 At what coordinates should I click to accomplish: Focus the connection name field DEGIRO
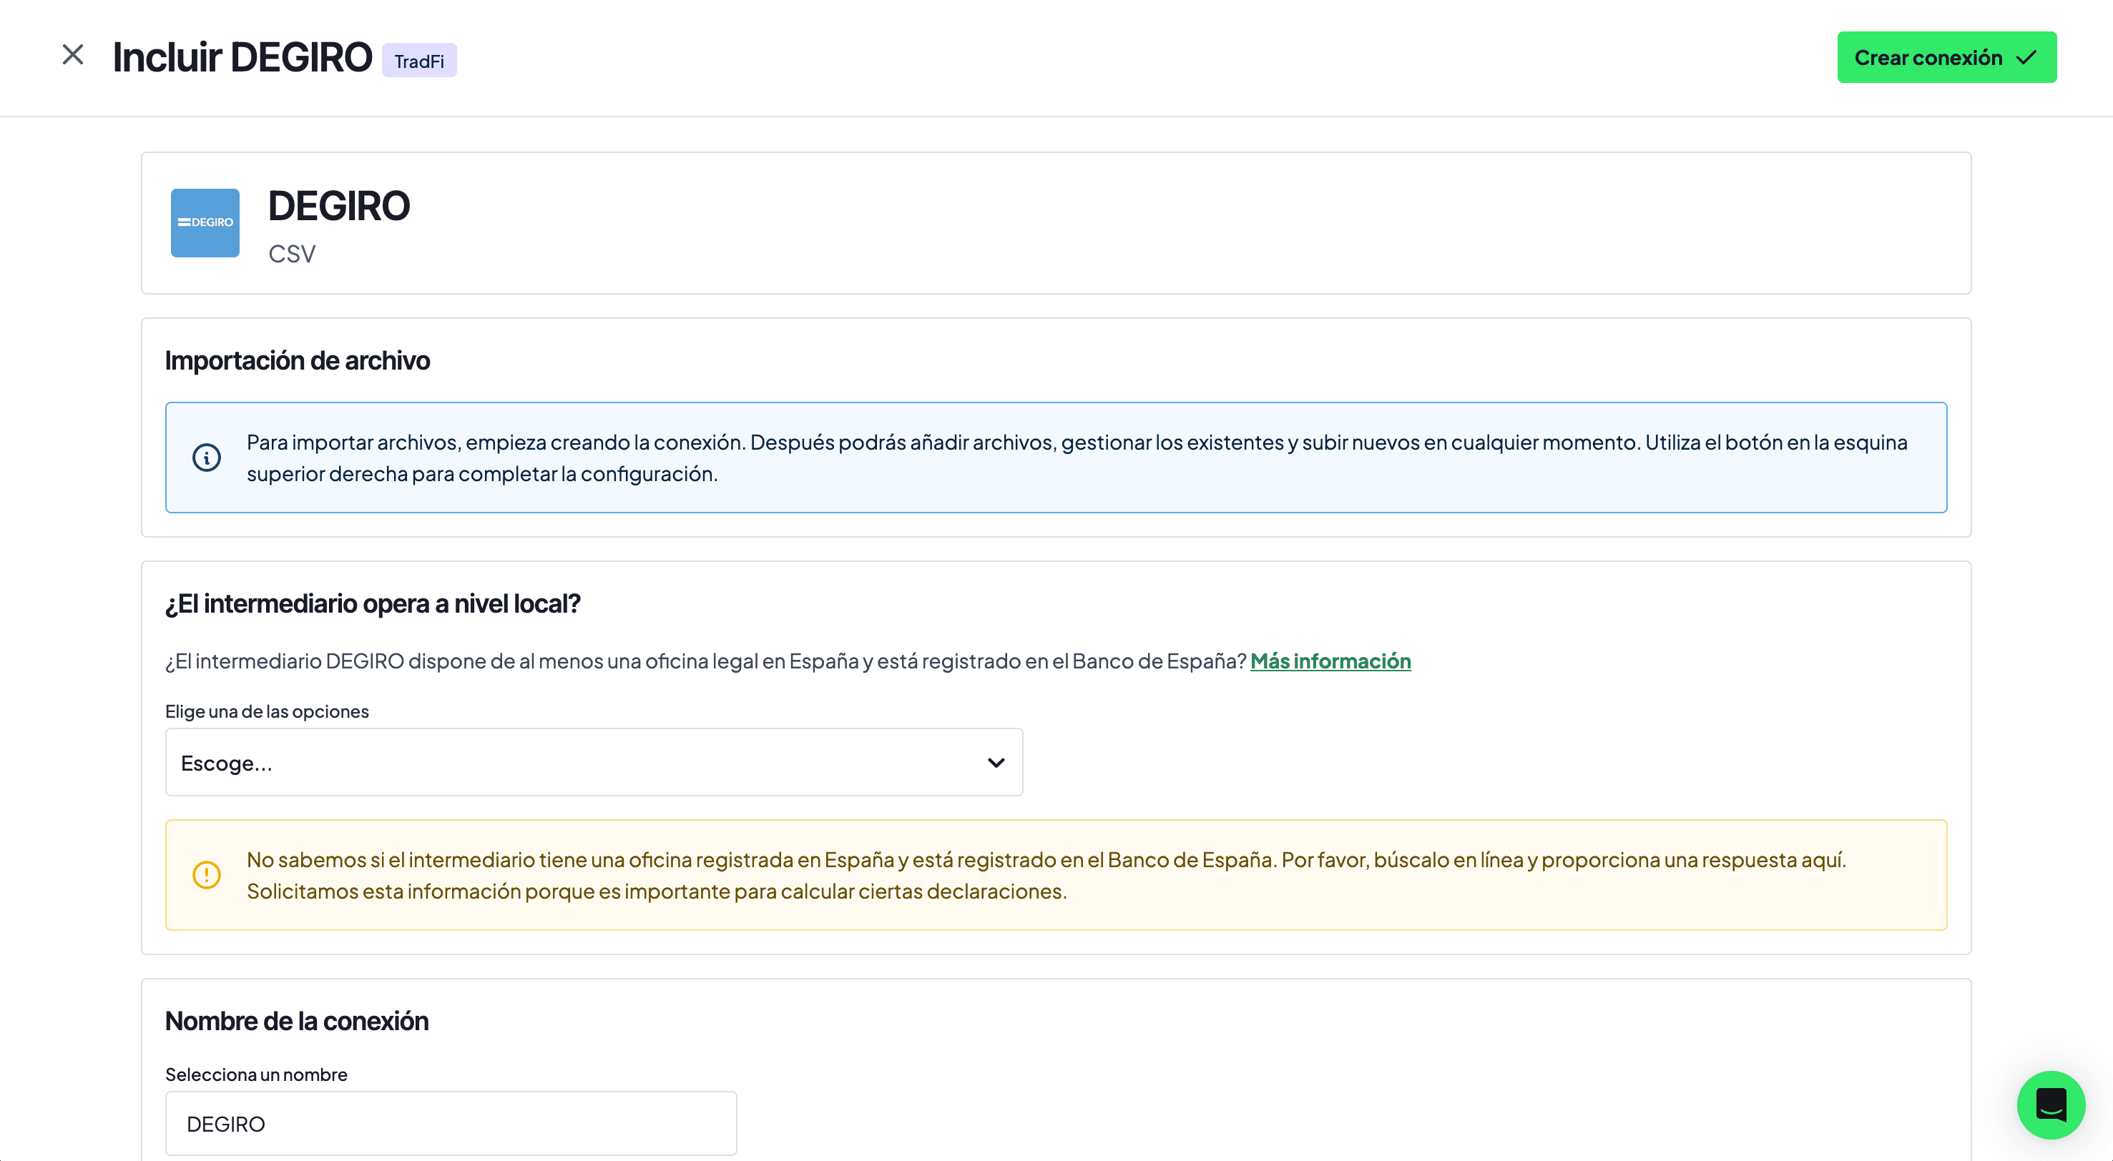(x=451, y=1123)
